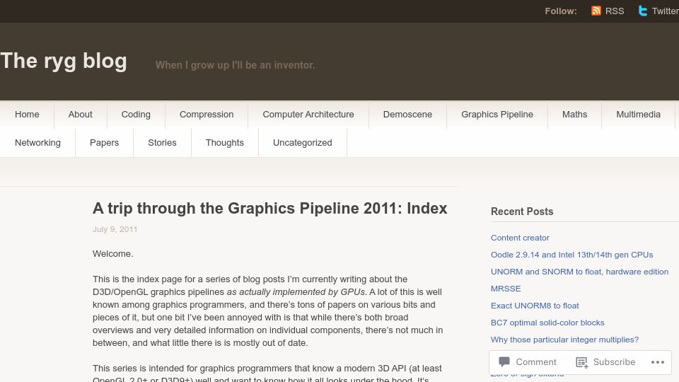Viewport: 679px width, 382px height.
Task: Open the Graphics Pipeline category
Action: pyautogui.click(x=497, y=115)
